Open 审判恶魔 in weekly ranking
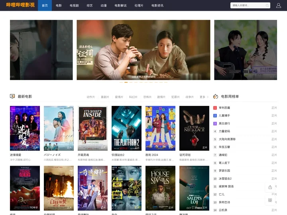Screen dimensions: 287x215 224,108
